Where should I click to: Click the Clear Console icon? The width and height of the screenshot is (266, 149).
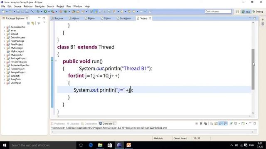point(212,123)
